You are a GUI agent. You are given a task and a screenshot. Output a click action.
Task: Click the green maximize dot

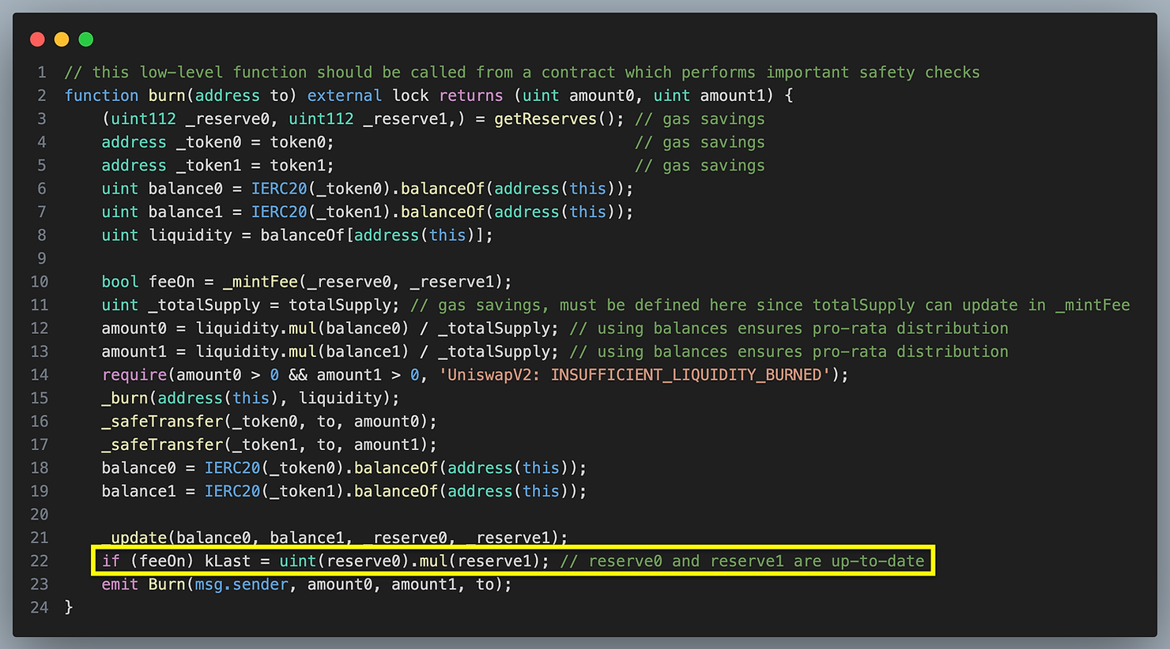pyautogui.click(x=86, y=39)
